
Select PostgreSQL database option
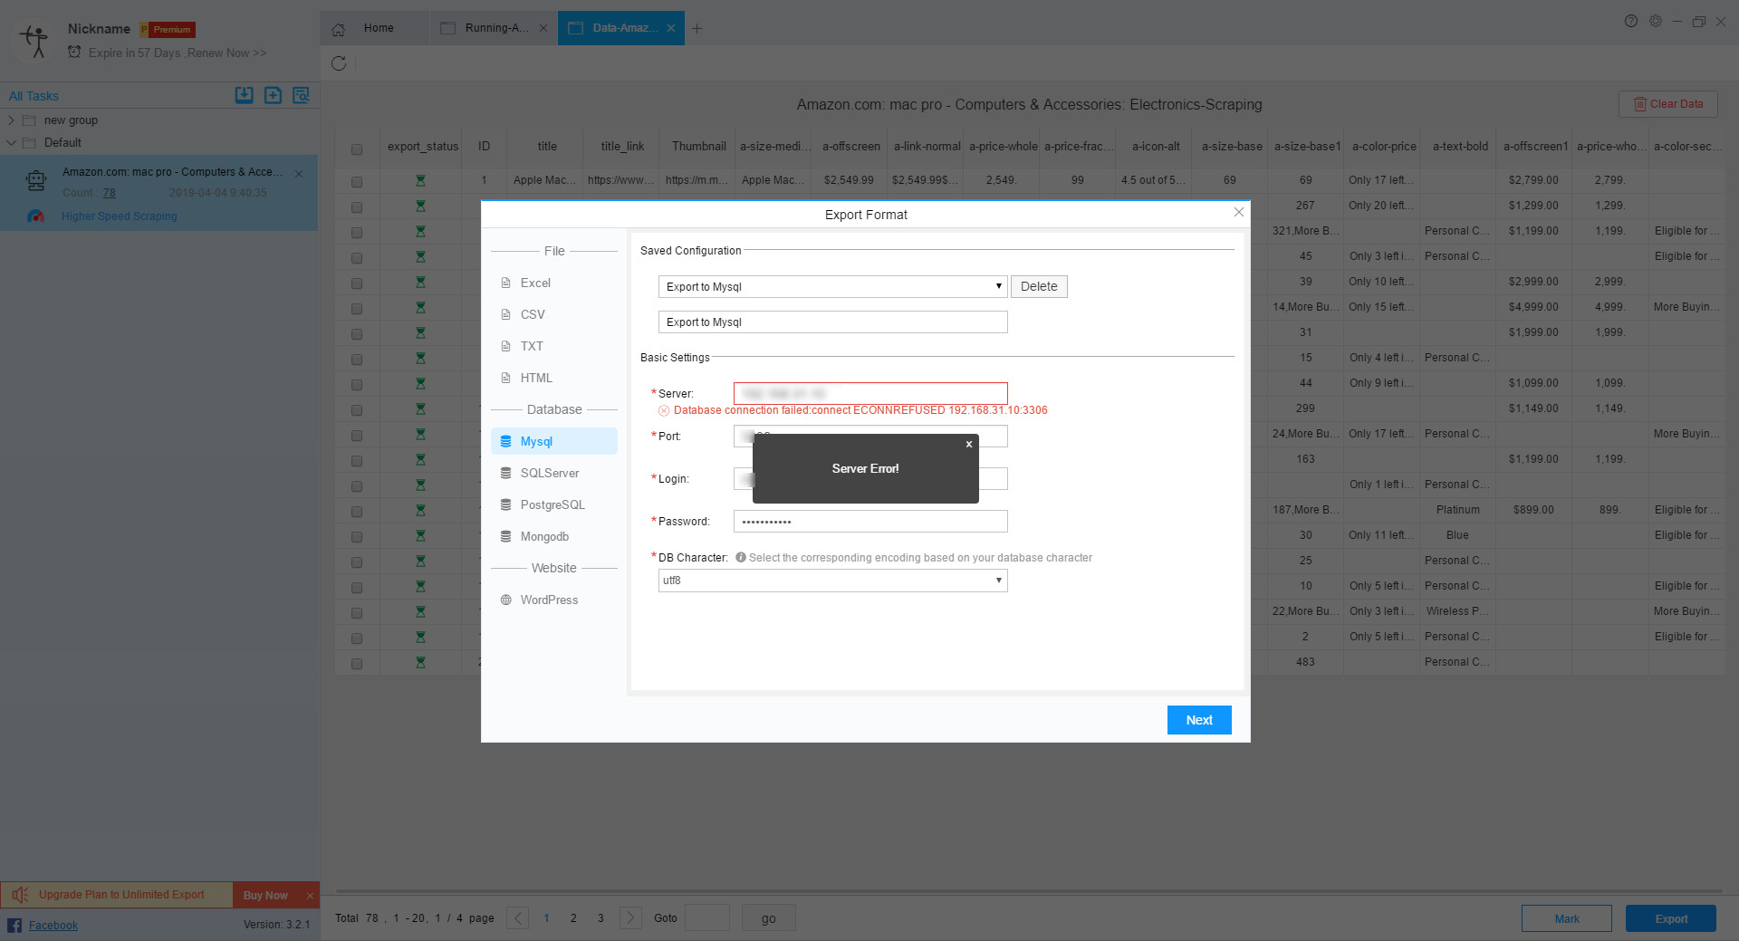[552, 505]
